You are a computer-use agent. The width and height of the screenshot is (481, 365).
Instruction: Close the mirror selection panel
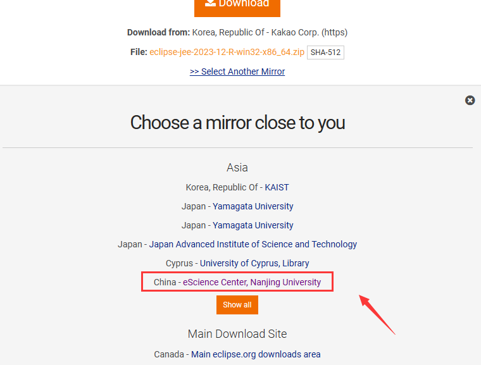pyautogui.click(x=470, y=100)
